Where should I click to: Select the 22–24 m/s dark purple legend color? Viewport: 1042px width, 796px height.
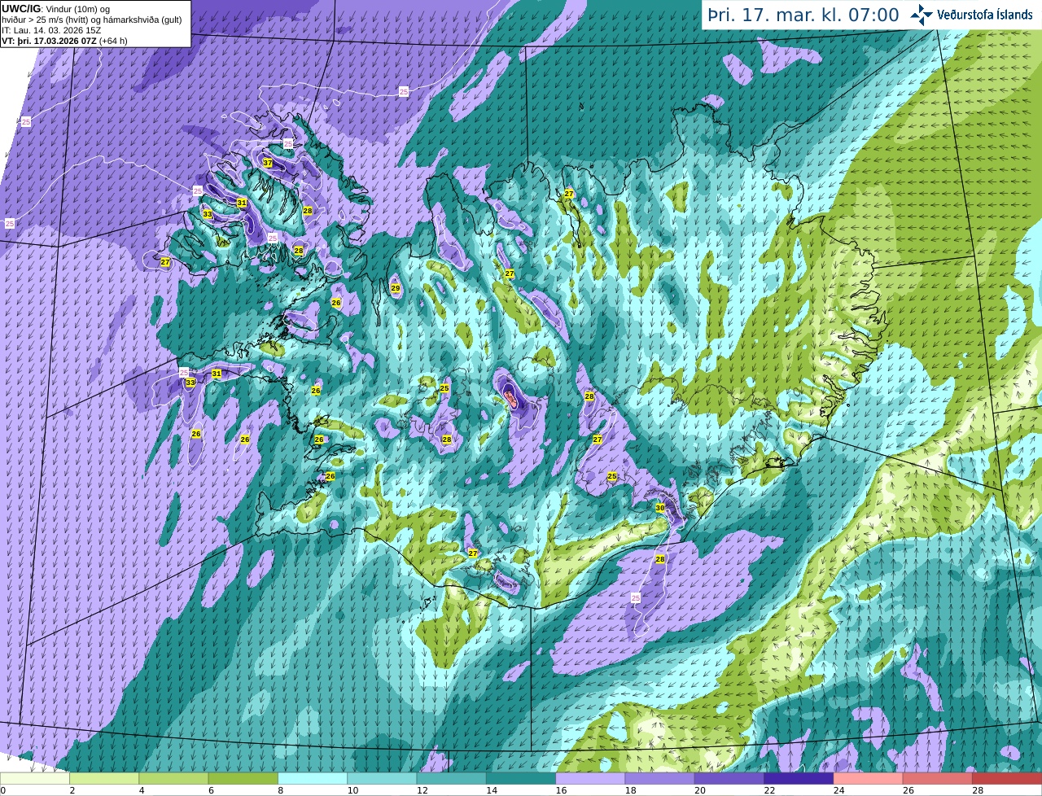coord(799,779)
